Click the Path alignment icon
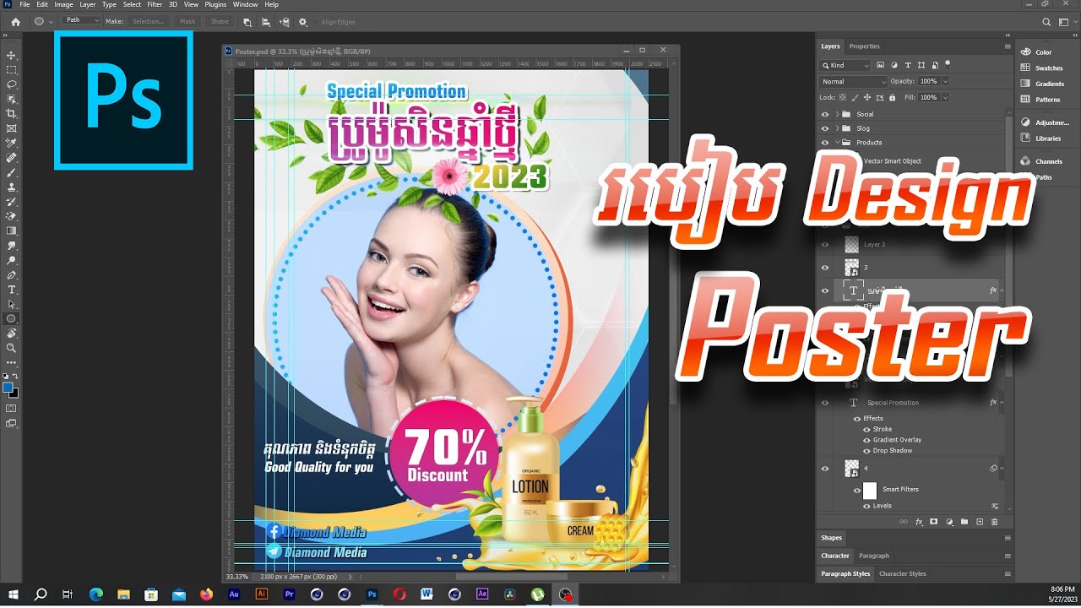 (x=266, y=21)
